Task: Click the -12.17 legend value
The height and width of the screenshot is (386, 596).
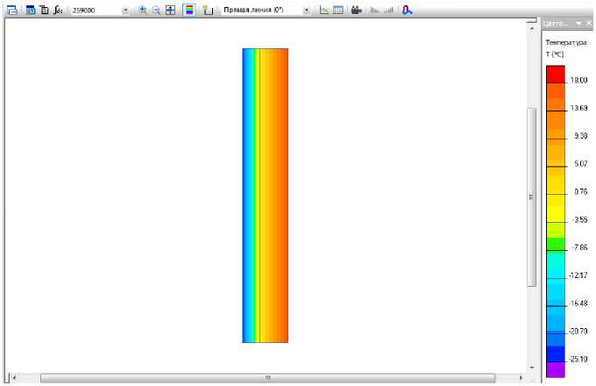Action: (x=578, y=275)
